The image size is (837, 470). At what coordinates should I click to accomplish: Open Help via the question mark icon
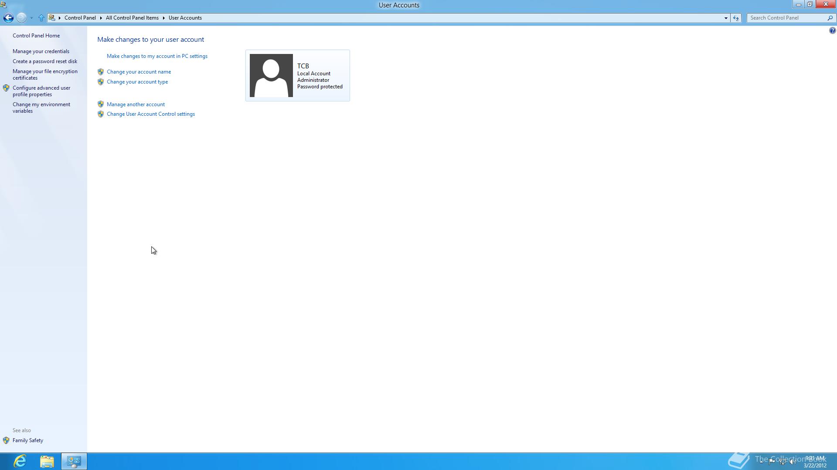[832, 30]
